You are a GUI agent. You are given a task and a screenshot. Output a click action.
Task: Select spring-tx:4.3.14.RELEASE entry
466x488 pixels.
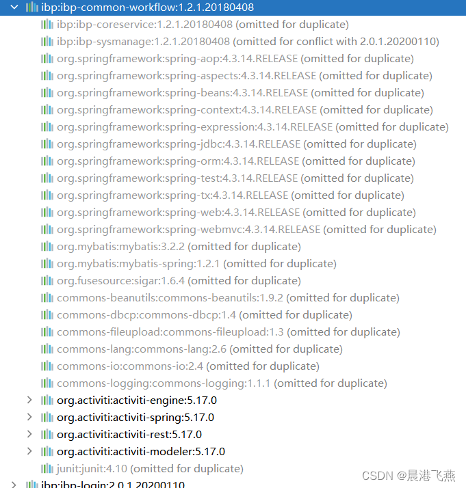tap(231, 195)
